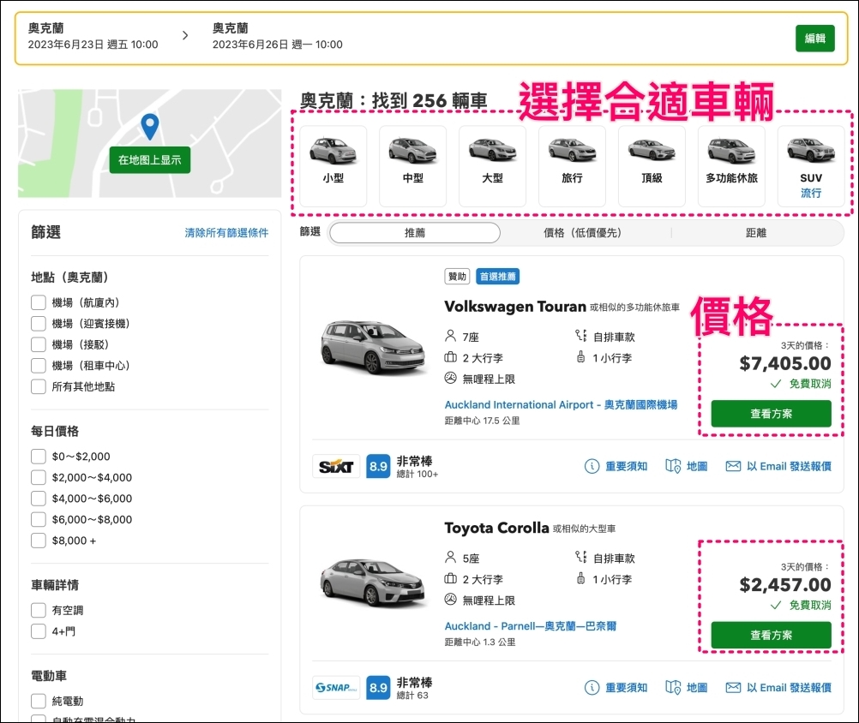Viewport: 859px width, 723px height.
Task: Click the arrow between pickup and drop-off
Action: 185,36
